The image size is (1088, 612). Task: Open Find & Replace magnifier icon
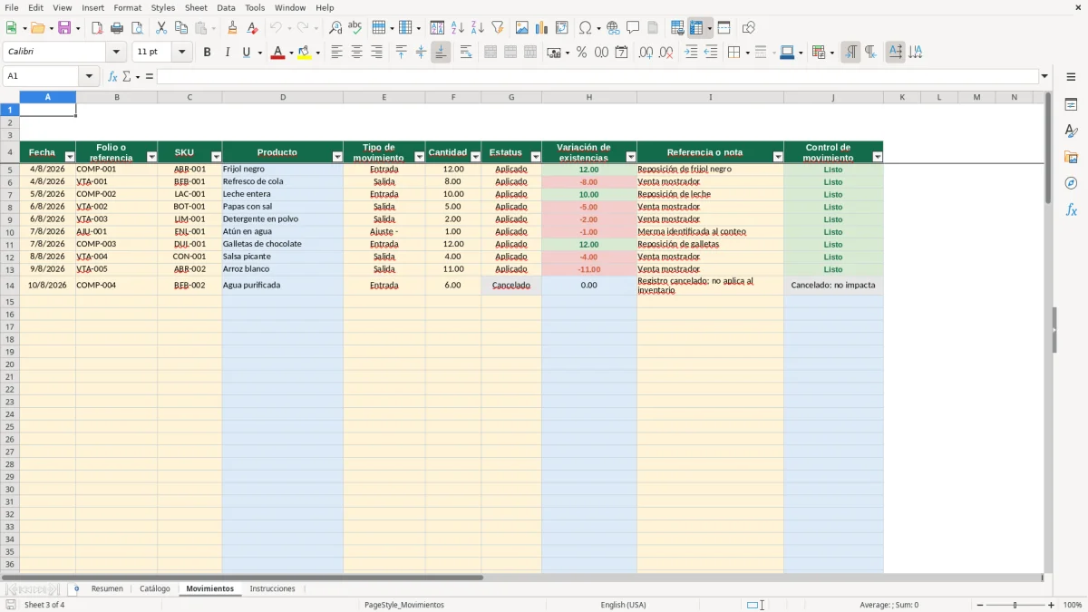click(x=335, y=28)
